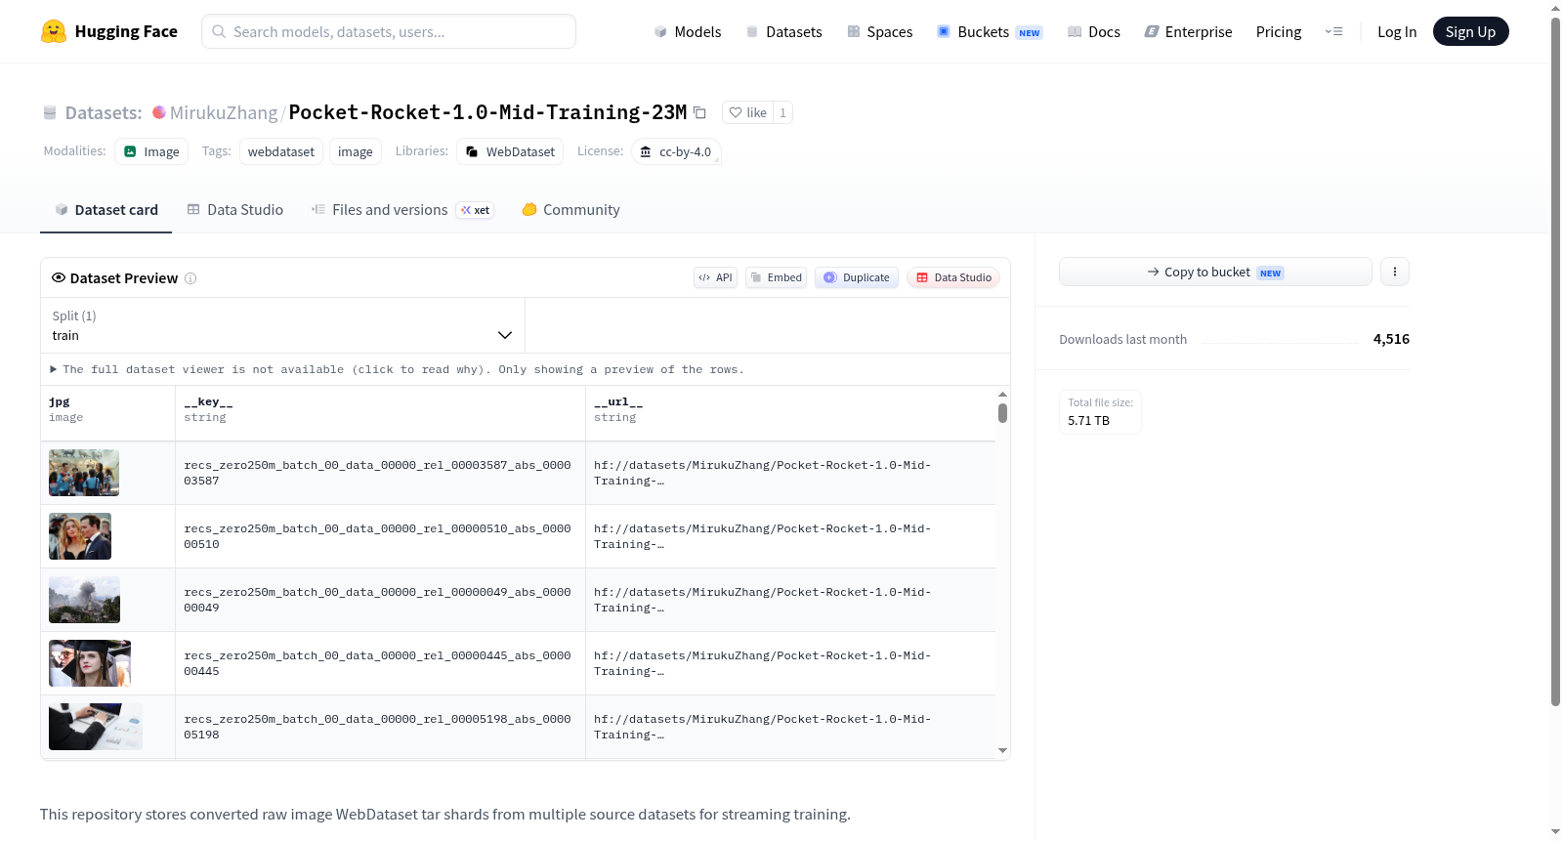The width and height of the screenshot is (1563, 841).
Task: Like the dataset with the heart button
Action: 747,112
